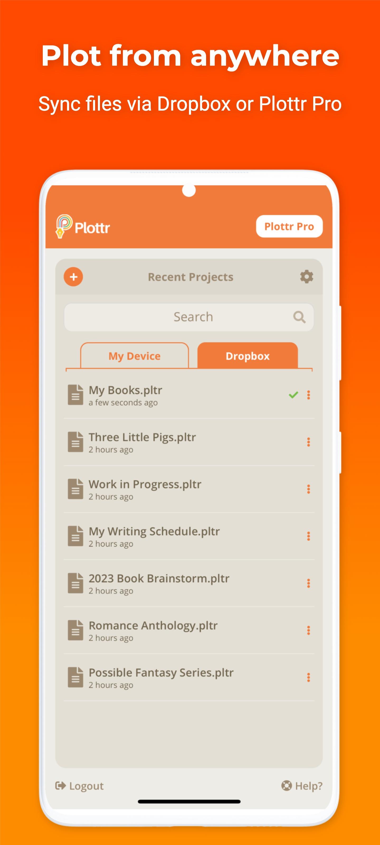Open Three Little Pigs.pltr project
Image resolution: width=380 pixels, height=845 pixels.
click(x=189, y=442)
